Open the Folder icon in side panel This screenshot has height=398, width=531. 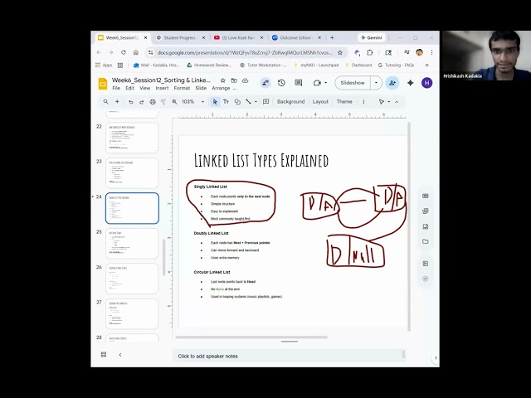click(x=426, y=241)
